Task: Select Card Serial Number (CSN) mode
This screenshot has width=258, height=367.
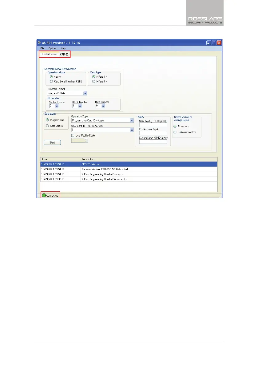Action: (x=51, y=81)
